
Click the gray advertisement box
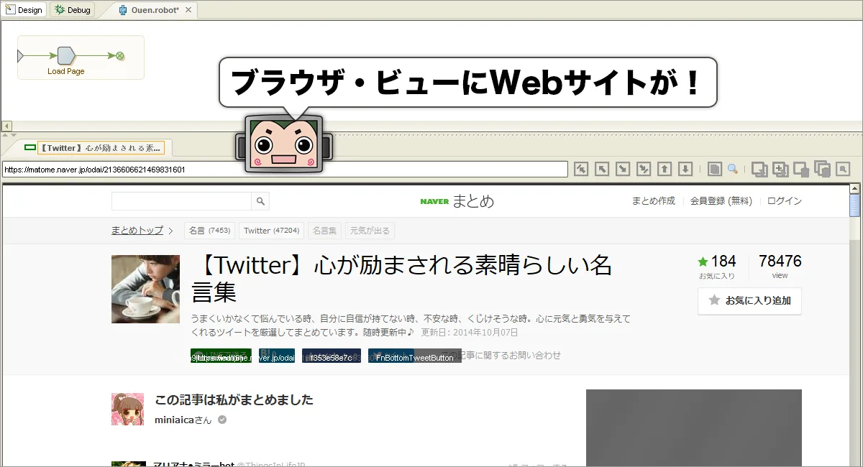[693, 427]
